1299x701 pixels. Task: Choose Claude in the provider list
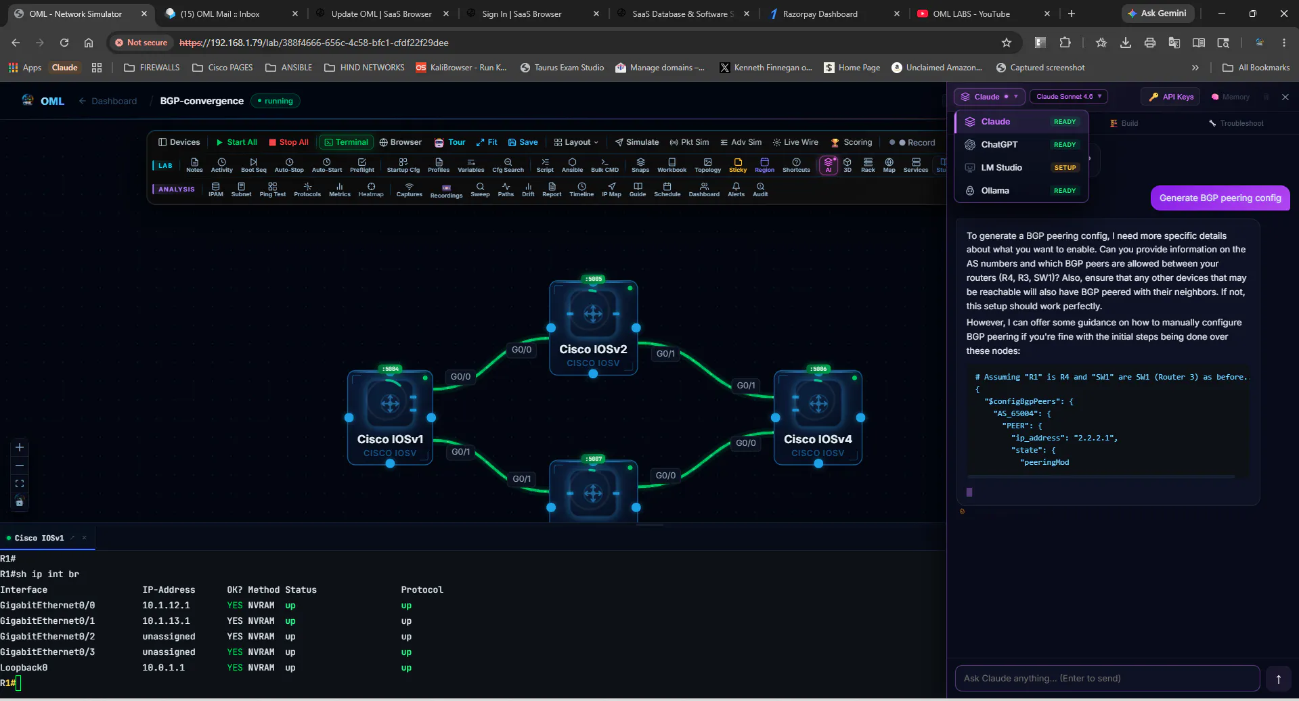pos(1021,122)
